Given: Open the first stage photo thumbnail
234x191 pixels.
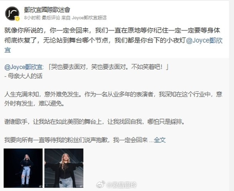Looking at the screenshot, I should pos(23,168).
